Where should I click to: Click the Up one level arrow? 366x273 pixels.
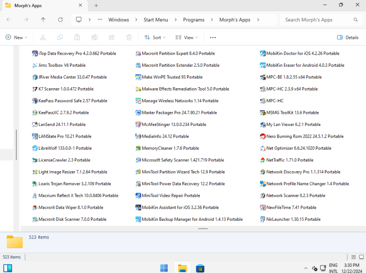[43, 20]
